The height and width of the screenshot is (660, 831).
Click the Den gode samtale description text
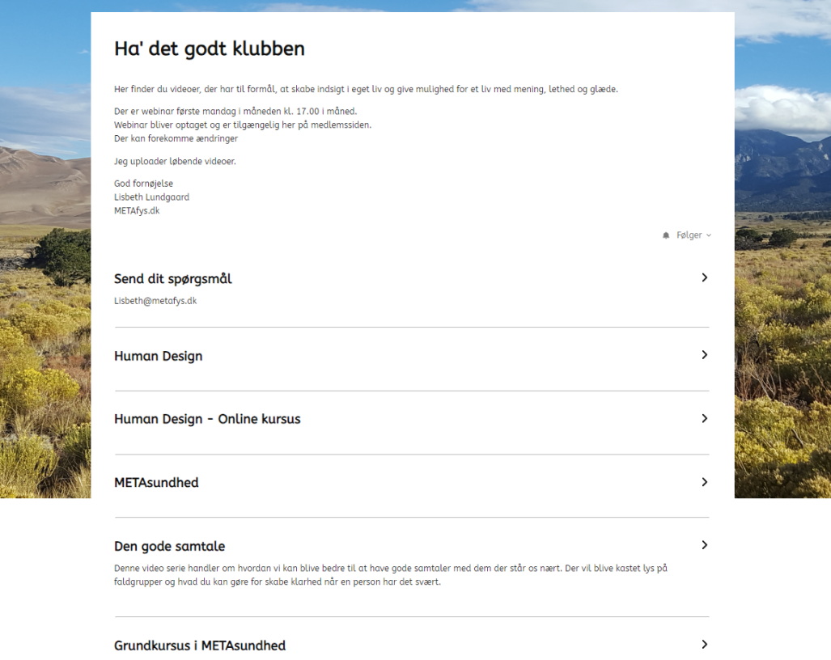(x=391, y=575)
